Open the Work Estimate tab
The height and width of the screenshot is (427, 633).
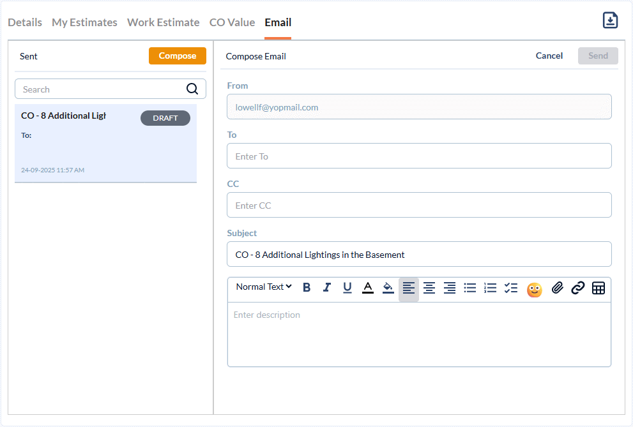[163, 22]
